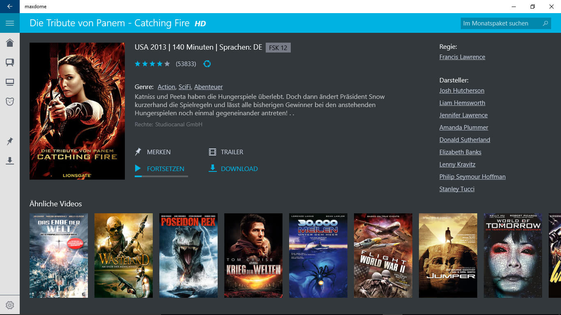
Task: Open the SciFi genre link
Action: pos(185,87)
